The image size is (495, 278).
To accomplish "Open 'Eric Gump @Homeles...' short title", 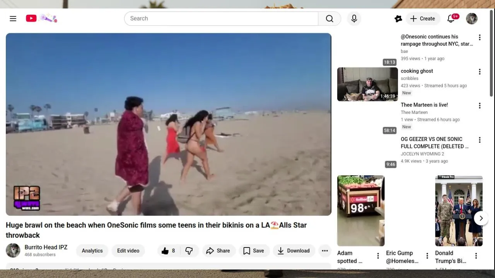I will pyautogui.click(x=402, y=257).
